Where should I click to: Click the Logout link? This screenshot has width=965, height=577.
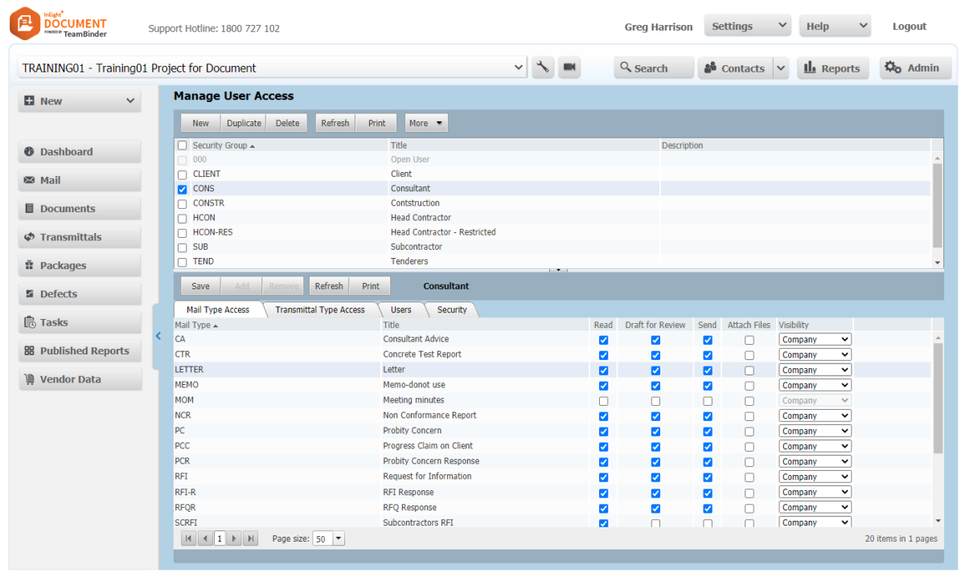909,27
